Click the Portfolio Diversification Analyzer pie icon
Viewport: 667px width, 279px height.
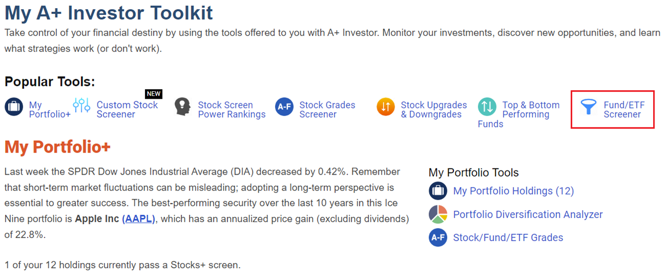coord(438,214)
